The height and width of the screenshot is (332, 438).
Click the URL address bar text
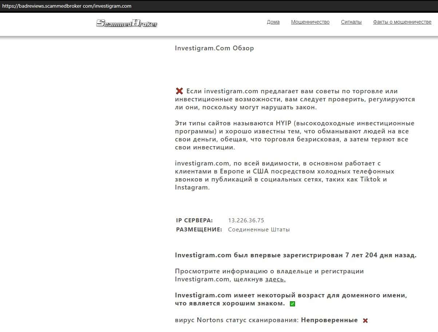(x=67, y=6)
